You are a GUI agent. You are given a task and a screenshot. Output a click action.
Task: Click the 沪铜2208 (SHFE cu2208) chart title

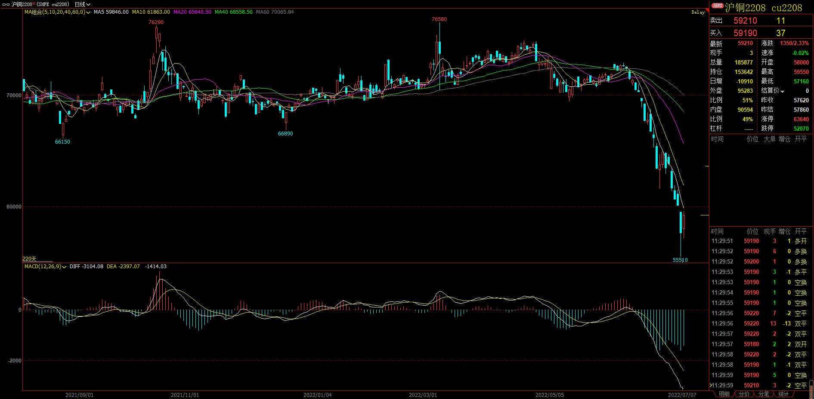tap(40, 4)
